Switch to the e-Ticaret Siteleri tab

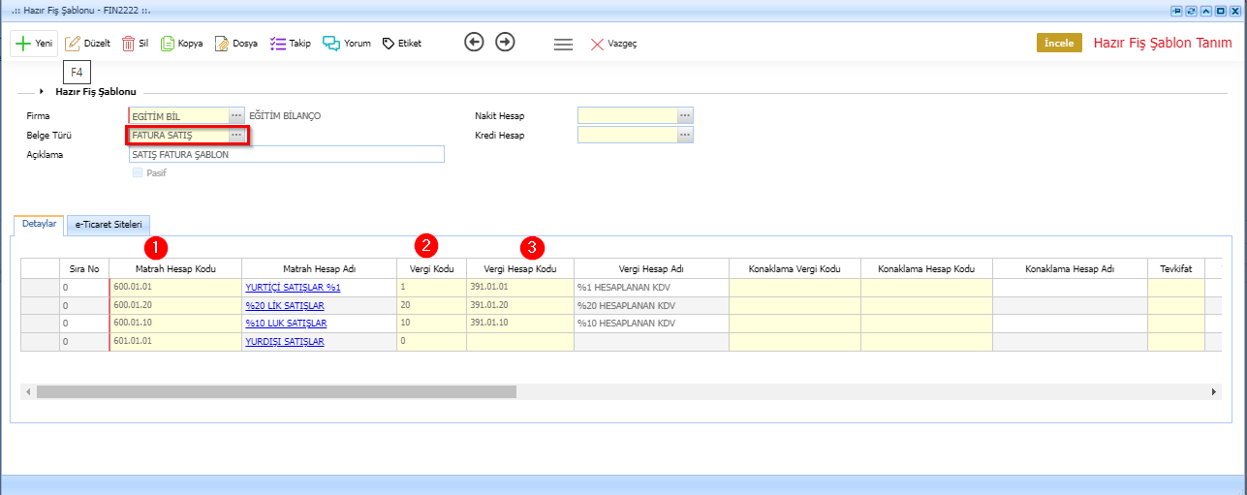tap(108, 225)
